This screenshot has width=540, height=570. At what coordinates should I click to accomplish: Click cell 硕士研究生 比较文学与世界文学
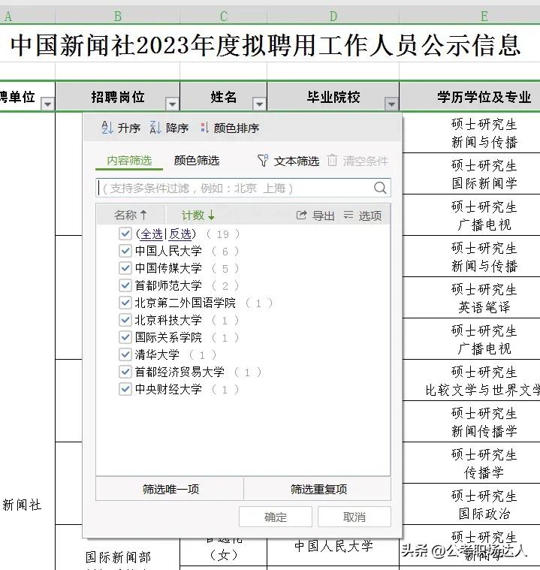tap(471, 380)
